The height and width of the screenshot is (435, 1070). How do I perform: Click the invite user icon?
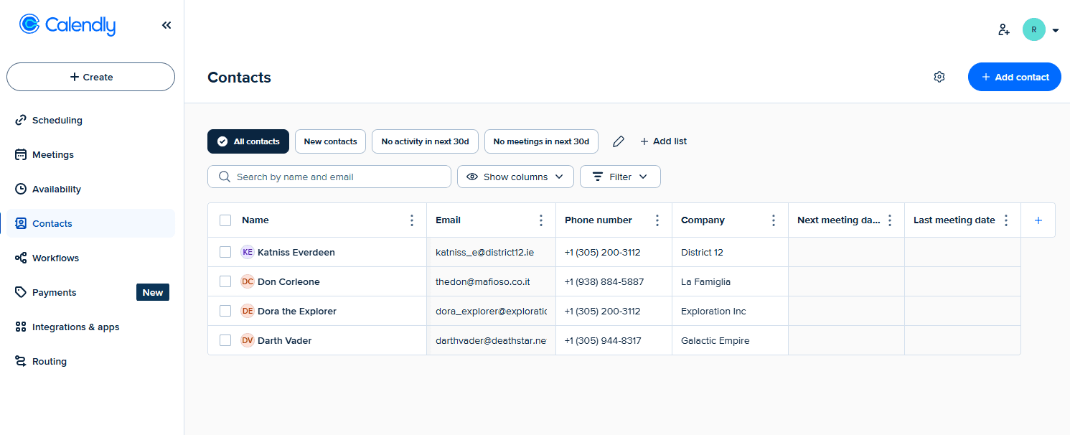point(1004,30)
